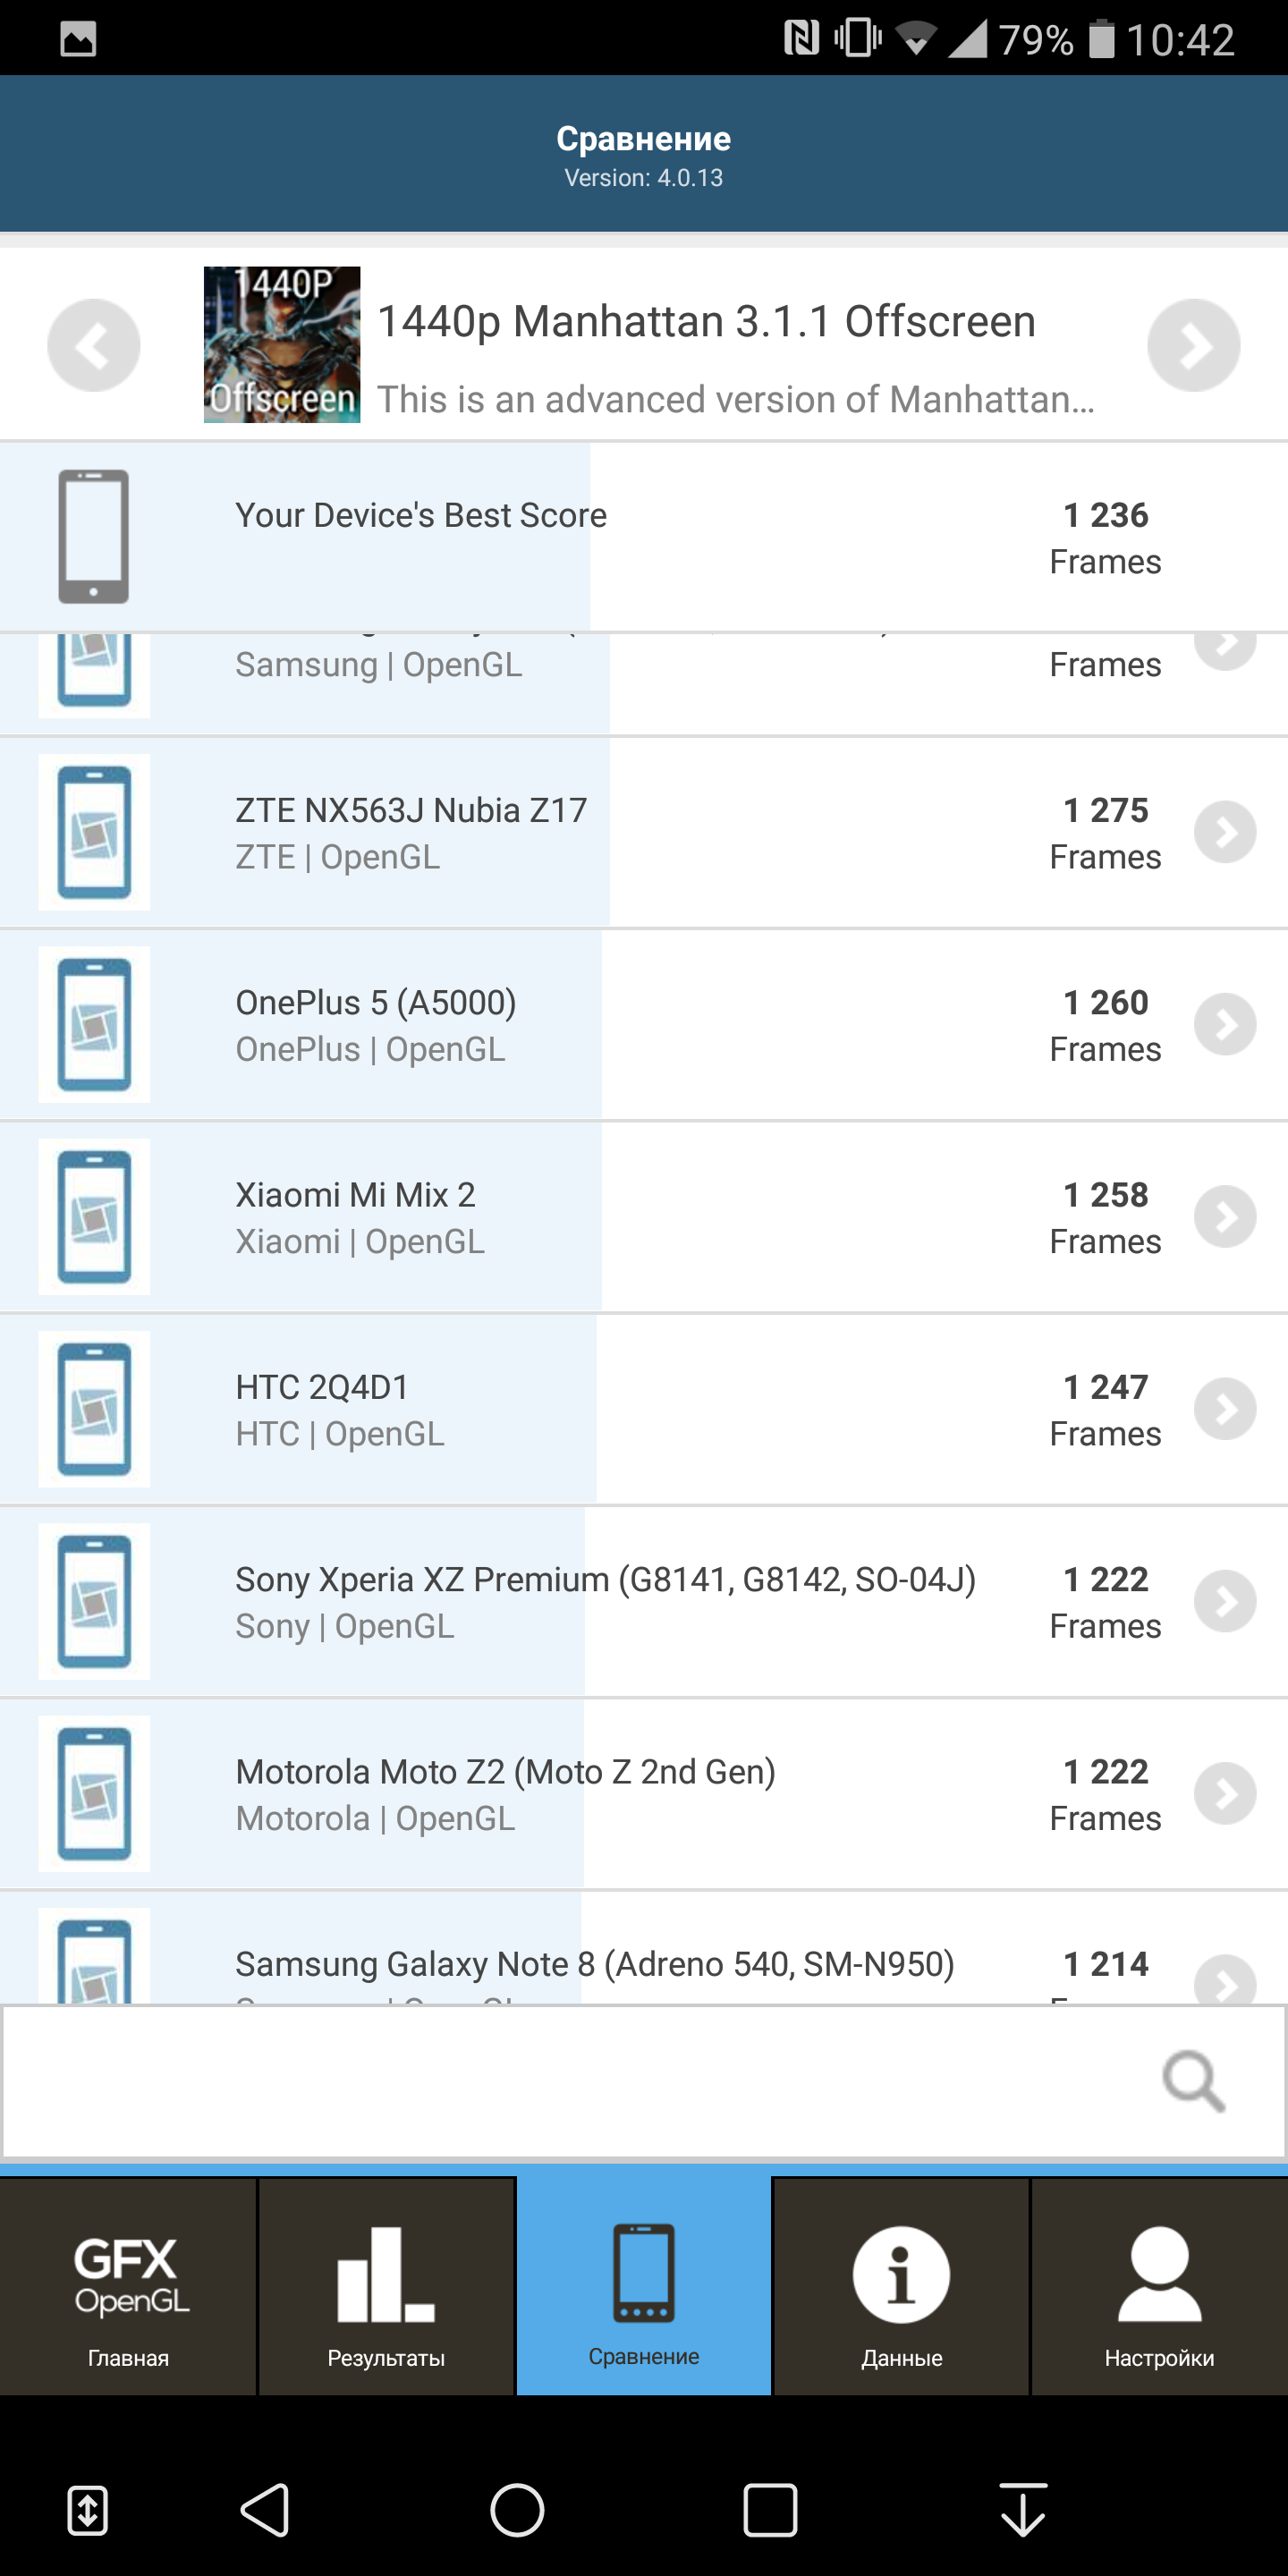This screenshot has width=1288, height=2576.
Task: Expand ZTE NX563J Nubia Z17 details arrow
Action: [x=1225, y=832]
